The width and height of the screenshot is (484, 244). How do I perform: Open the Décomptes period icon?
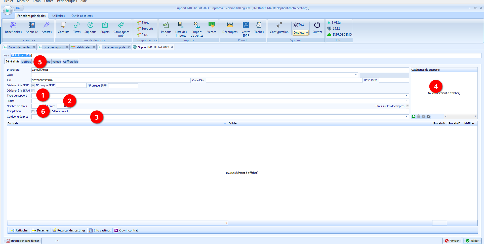pyautogui.click(x=230, y=27)
